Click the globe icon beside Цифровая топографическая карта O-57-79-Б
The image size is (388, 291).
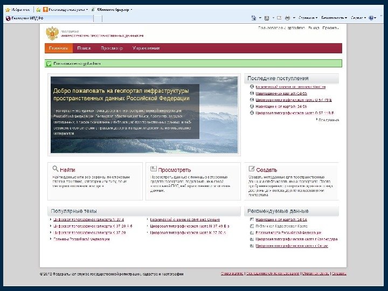(x=252, y=100)
